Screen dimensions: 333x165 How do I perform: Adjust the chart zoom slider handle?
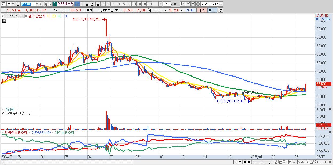tap(262, 162)
